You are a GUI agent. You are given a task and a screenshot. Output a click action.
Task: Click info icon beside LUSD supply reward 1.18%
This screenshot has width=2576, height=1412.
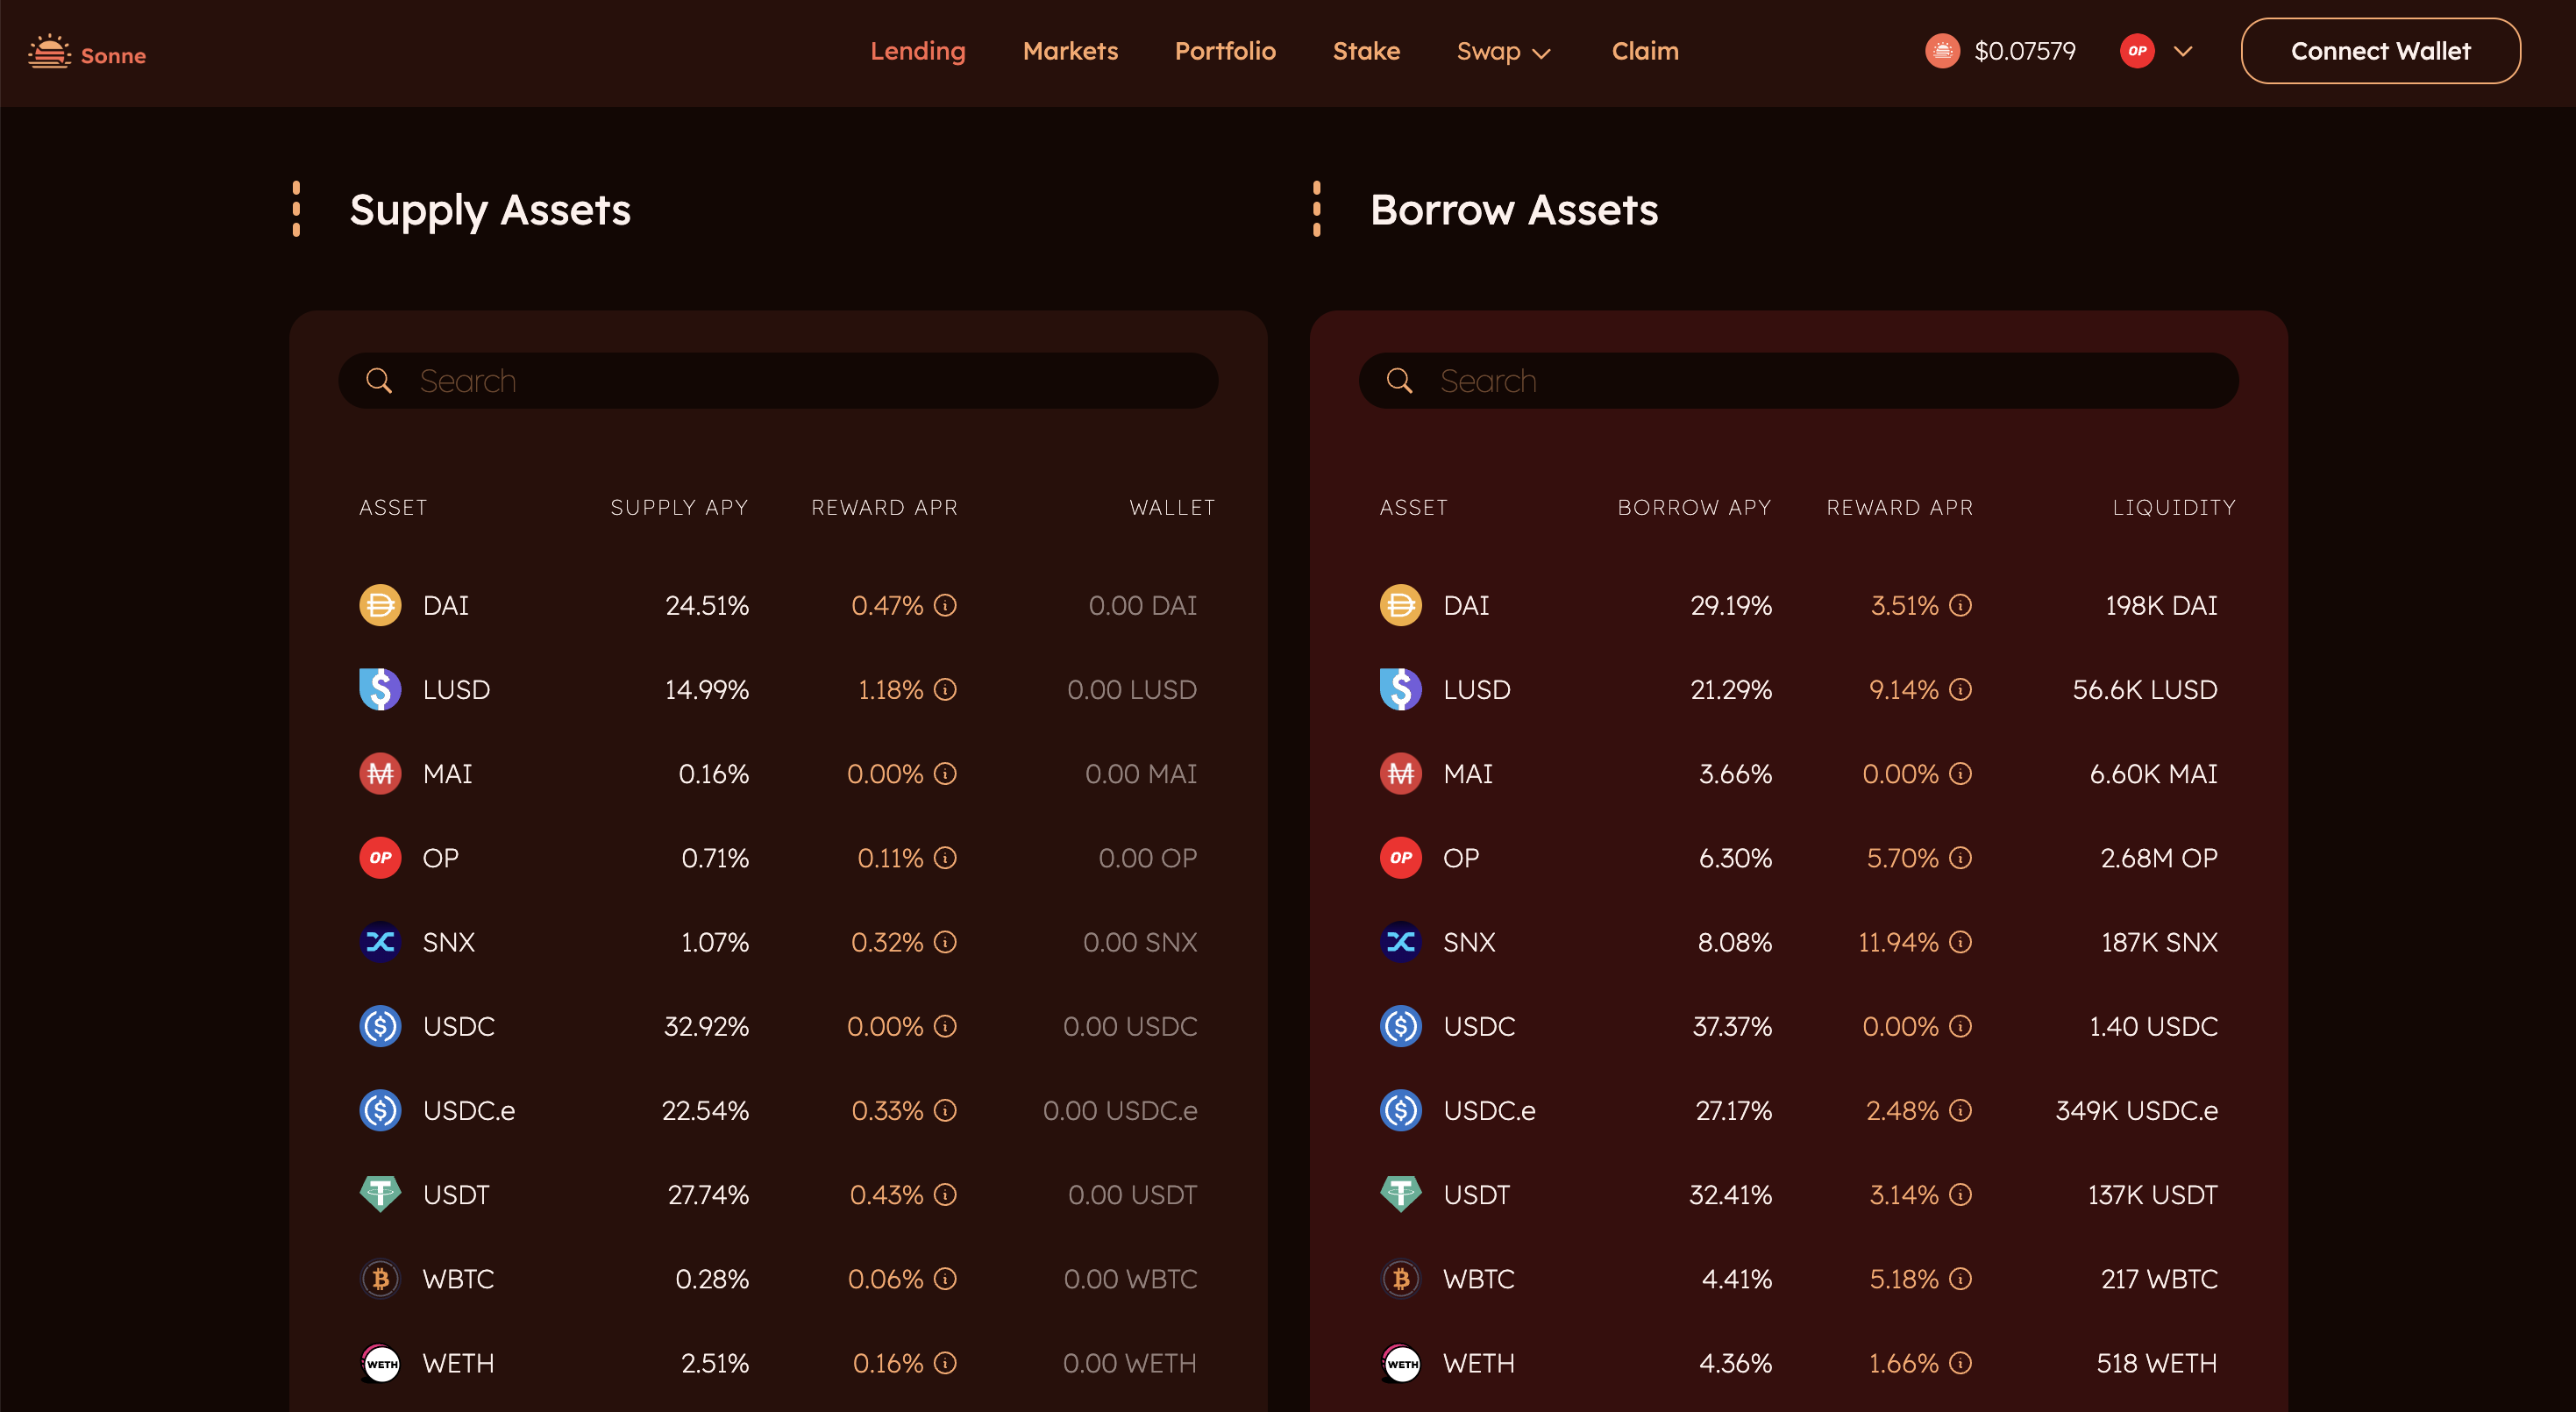(945, 689)
